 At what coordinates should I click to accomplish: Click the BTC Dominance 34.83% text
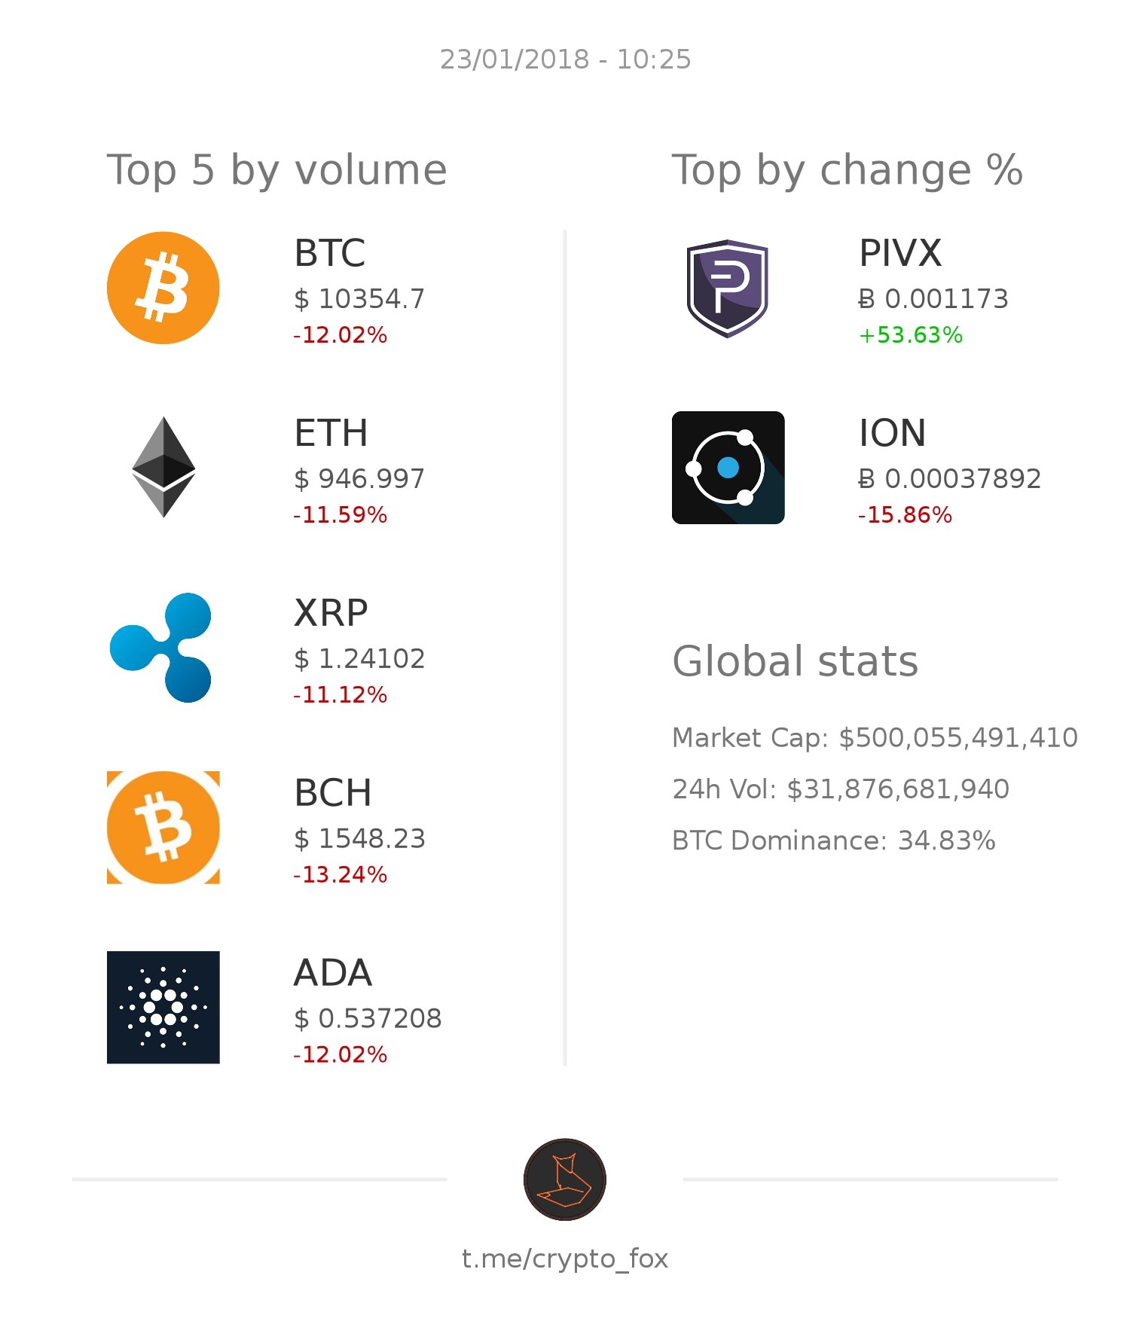point(834,841)
